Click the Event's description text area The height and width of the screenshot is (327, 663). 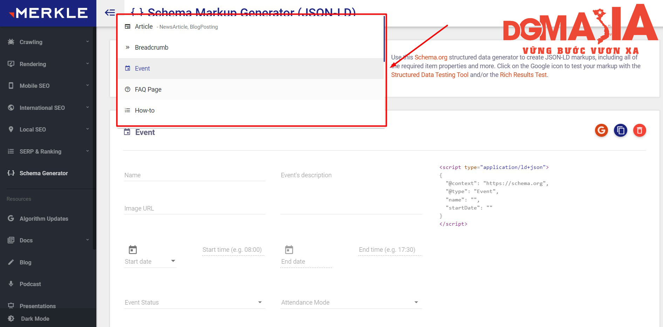click(x=351, y=192)
